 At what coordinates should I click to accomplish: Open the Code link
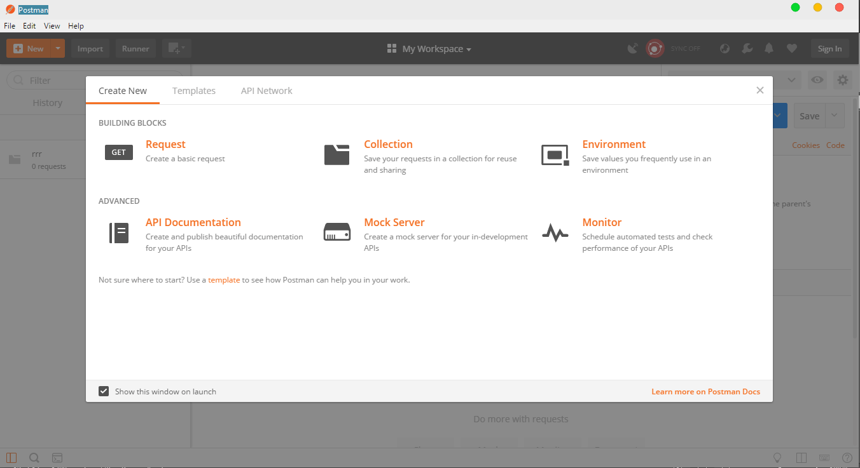pos(835,145)
